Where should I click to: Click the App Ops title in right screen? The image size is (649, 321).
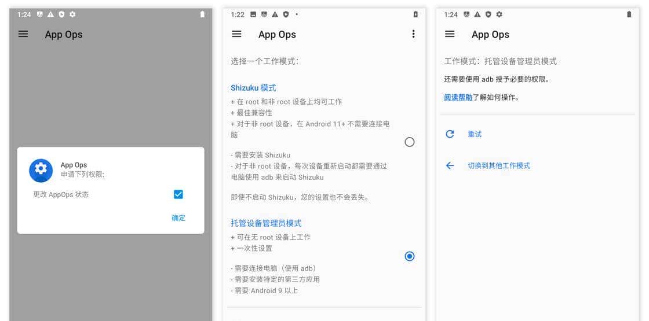click(x=490, y=35)
